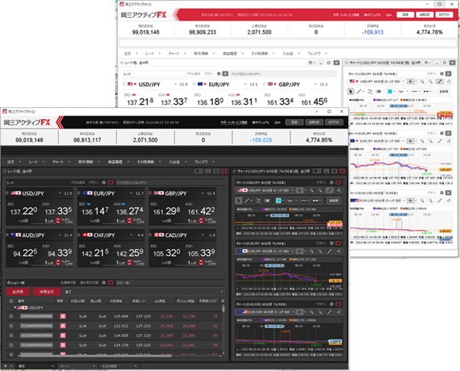460x371 pixels.
Task: Open white window rate panel gear settings
Action: coord(219,74)
